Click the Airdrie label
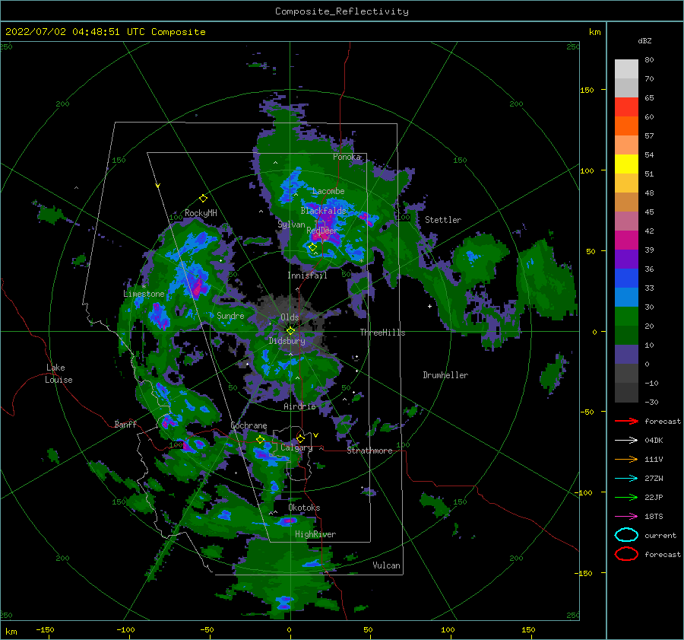 tap(299, 406)
